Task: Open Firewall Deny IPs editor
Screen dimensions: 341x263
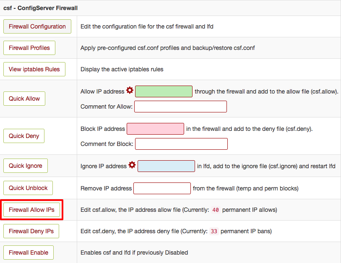Action: [31, 231]
